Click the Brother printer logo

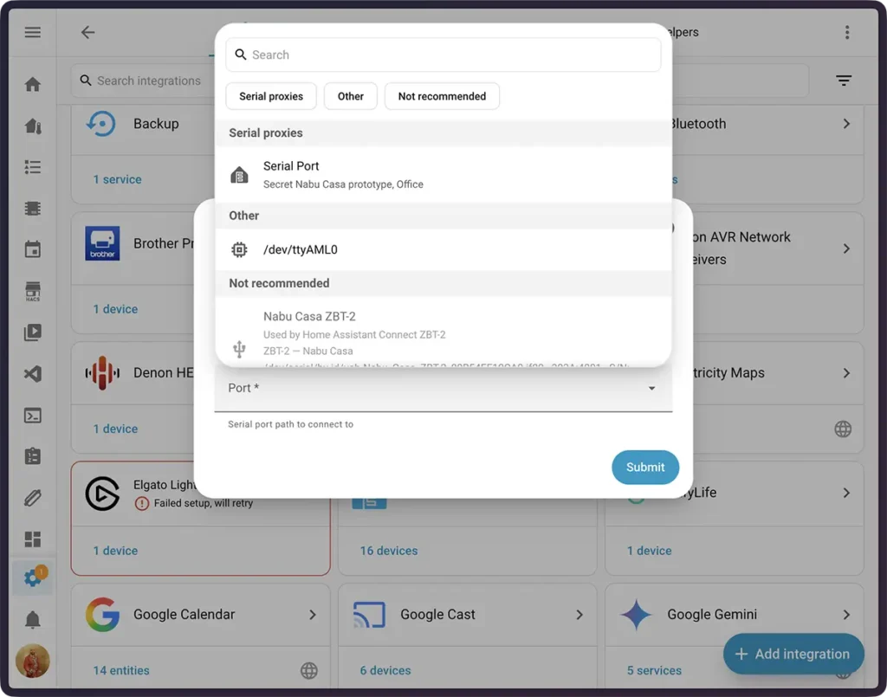[x=102, y=243]
